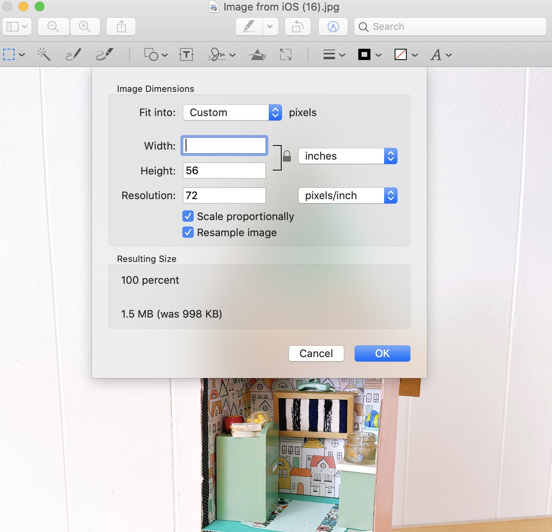Disable Resample image
552x532 pixels.
188,232
